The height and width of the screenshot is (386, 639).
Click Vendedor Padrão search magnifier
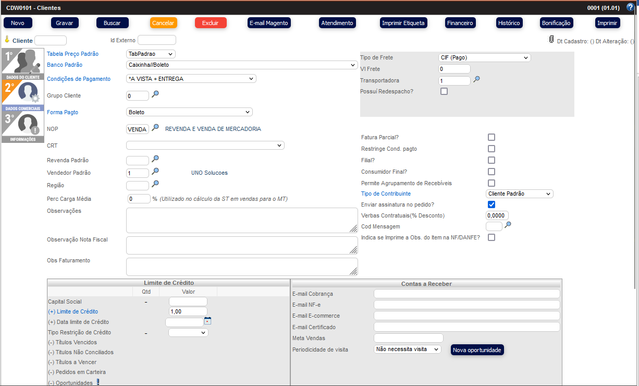(x=155, y=171)
